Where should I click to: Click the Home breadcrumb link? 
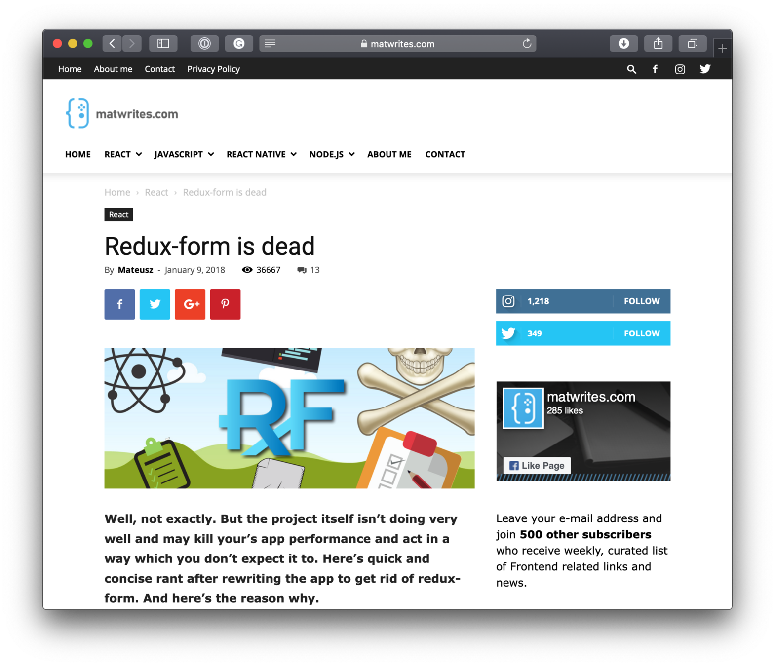point(117,192)
